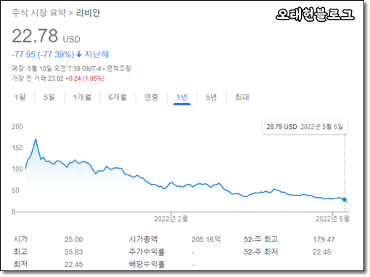This screenshot has width=370, height=277.
Task: Click the 2022년 5월 axis label
Action: (332, 219)
